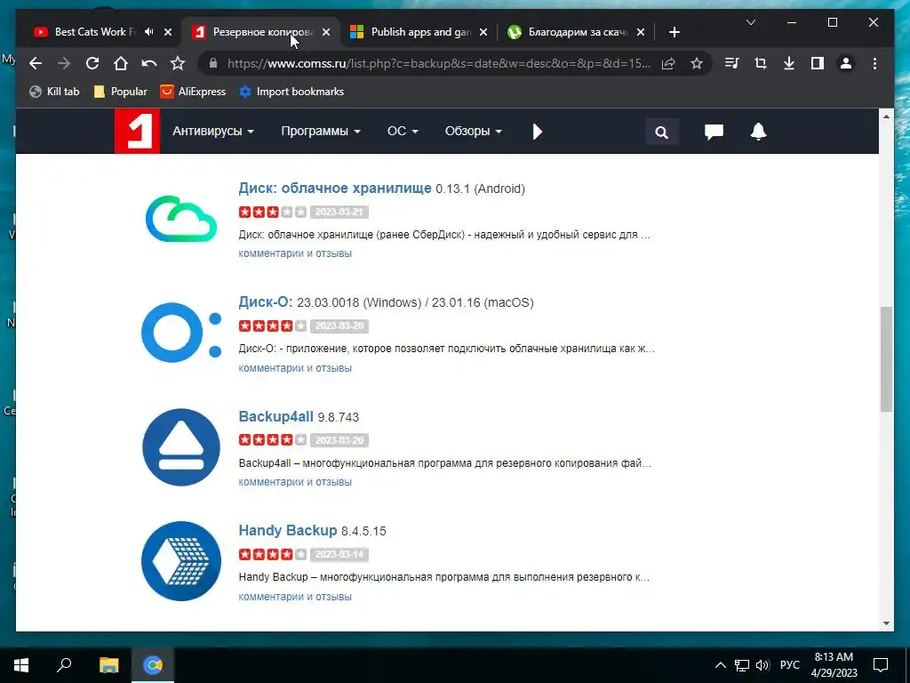
Task: Close the Best Cats Work tab
Action: pos(168,32)
